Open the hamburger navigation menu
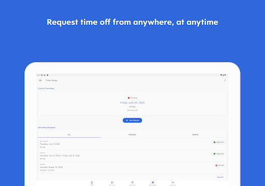This screenshot has height=186, width=265. click(40, 80)
